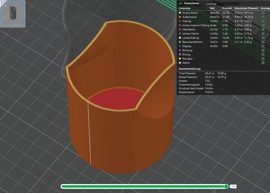Click the white Nähte color square

[x=180, y=63]
